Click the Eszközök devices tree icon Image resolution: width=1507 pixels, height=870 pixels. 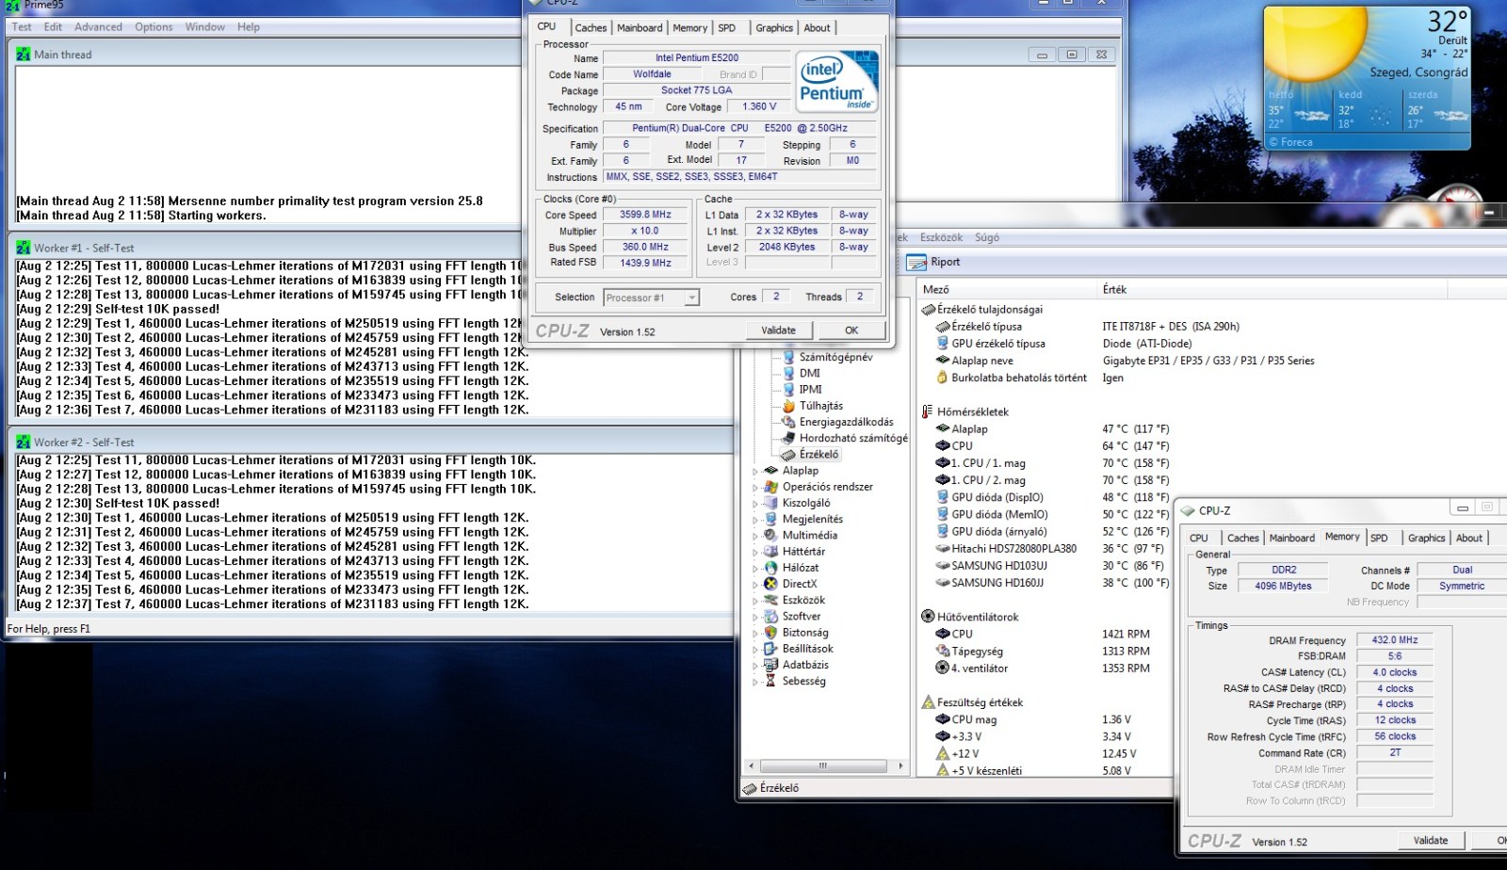[x=771, y=600]
